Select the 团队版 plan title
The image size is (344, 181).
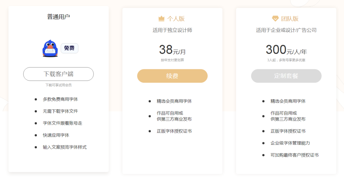pos(290,19)
